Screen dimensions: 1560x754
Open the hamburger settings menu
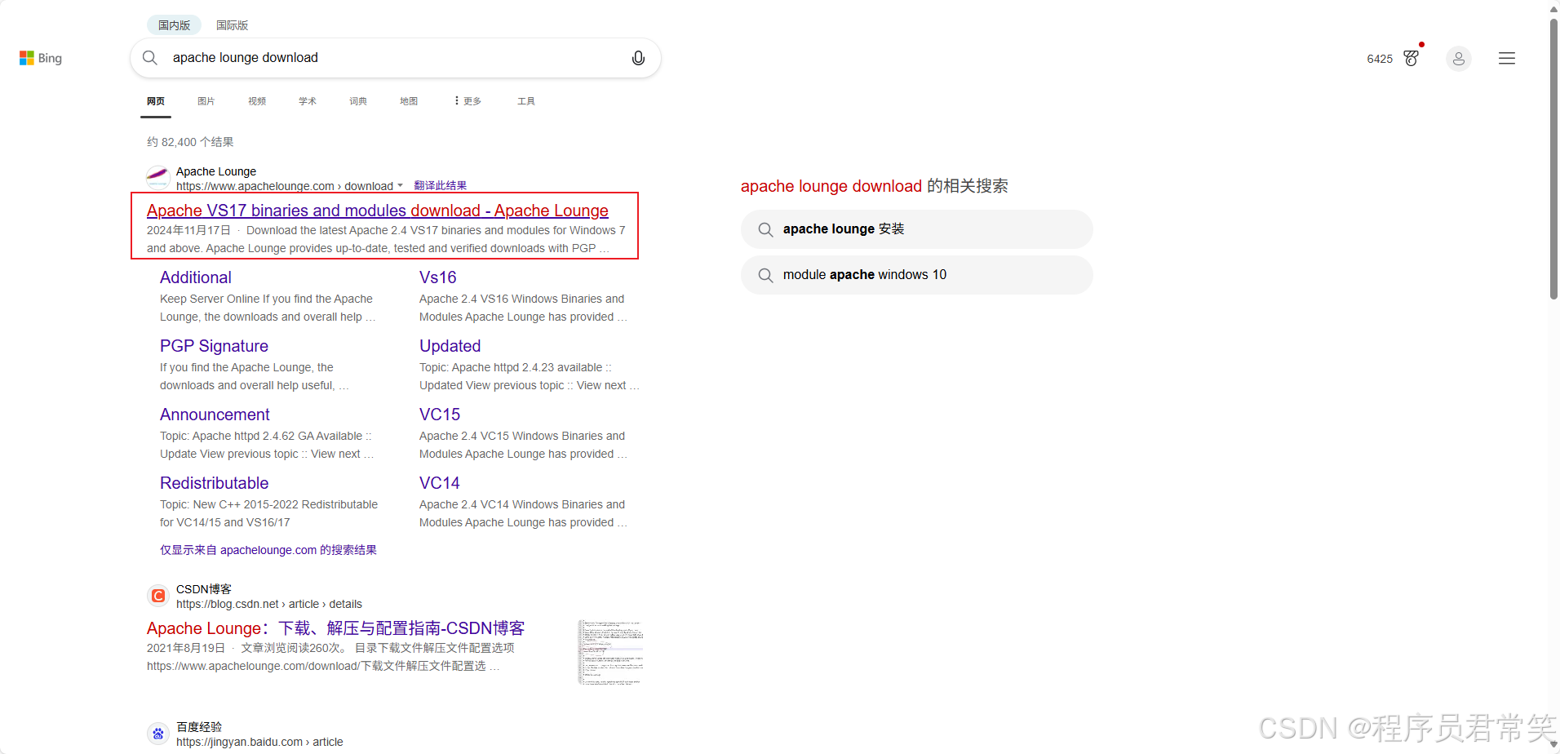1507,59
